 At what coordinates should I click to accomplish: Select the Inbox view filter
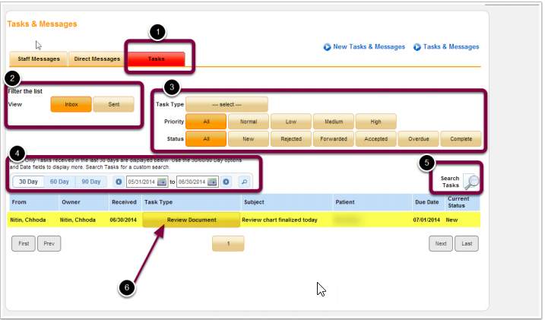pos(70,105)
